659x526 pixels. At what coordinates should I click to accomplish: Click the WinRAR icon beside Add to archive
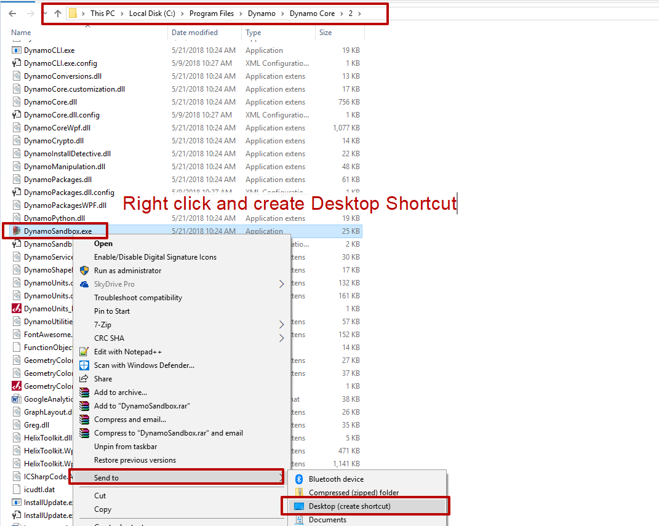pyautogui.click(x=84, y=393)
